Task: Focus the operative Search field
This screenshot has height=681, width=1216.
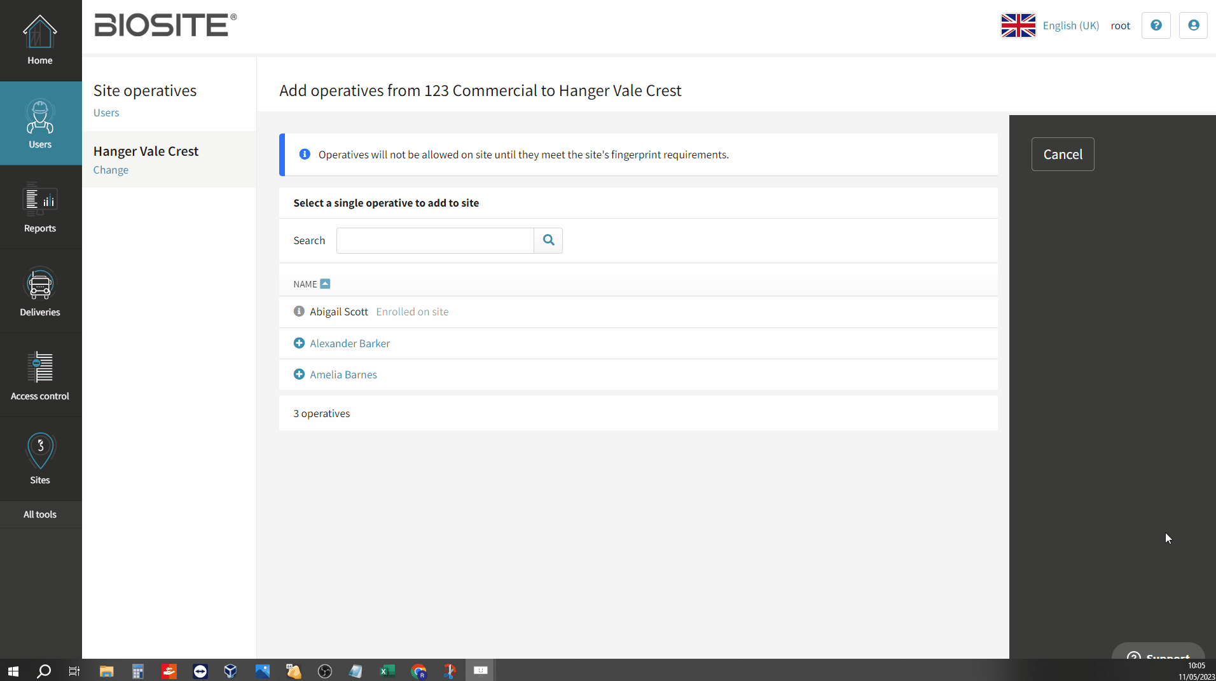Action: [435, 240]
